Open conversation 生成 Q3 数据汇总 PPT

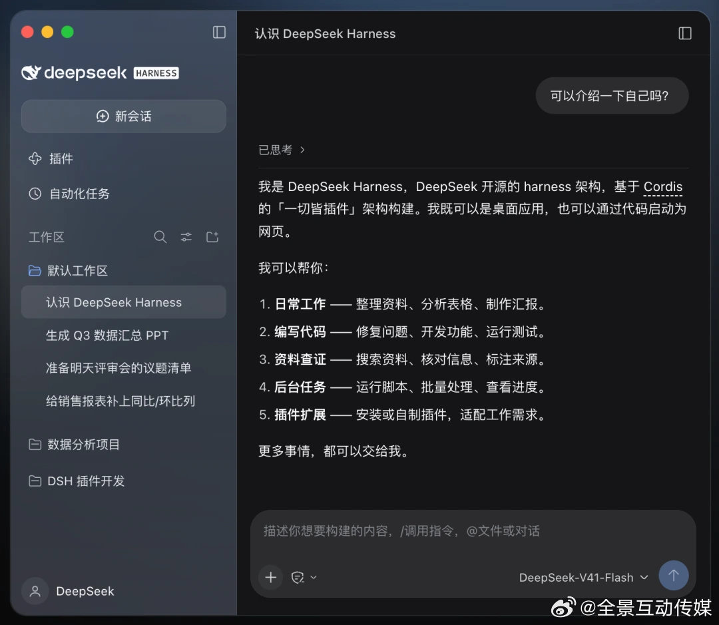[x=107, y=335]
